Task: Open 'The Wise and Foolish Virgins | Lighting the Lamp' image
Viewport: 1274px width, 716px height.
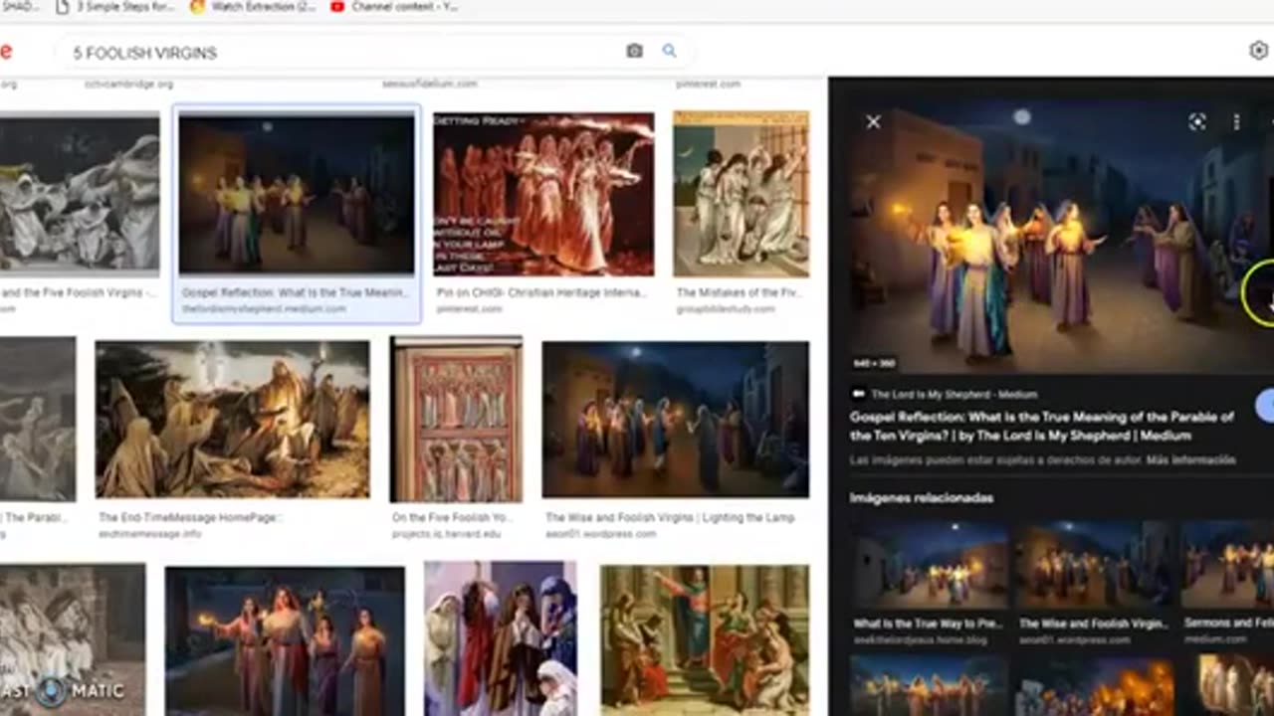Action: pyautogui.click(x=676, y=419)
